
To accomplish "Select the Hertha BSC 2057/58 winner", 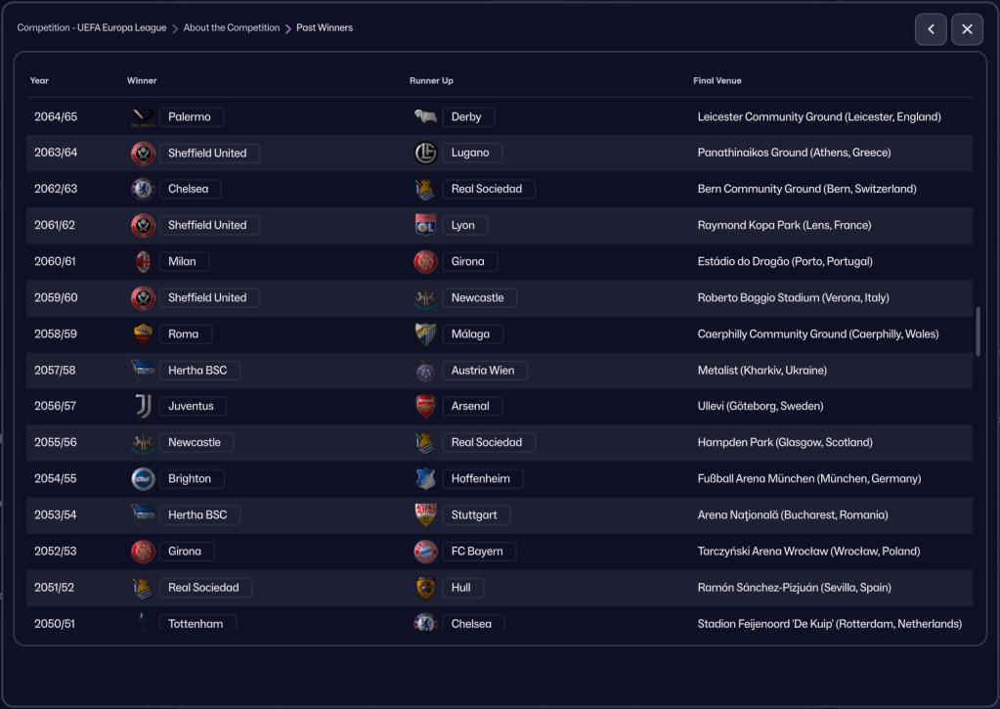I will click(197, 371).
